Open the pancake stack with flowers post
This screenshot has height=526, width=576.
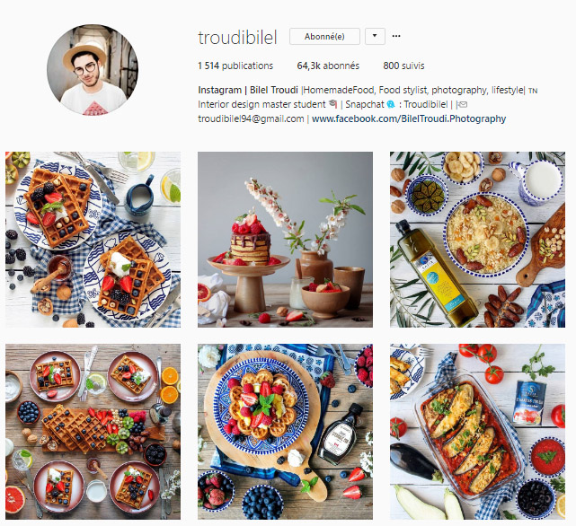285,240
